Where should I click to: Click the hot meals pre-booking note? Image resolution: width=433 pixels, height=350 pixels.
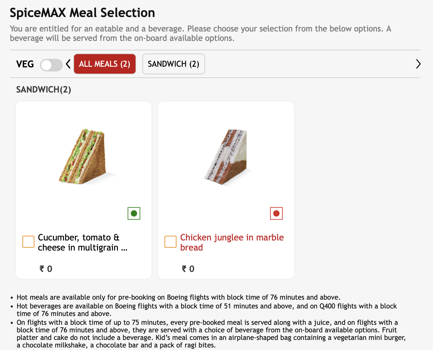(x=178, y=297)
